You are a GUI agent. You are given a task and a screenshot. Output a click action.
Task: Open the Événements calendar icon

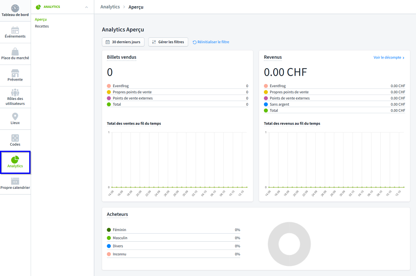[15, 30]
